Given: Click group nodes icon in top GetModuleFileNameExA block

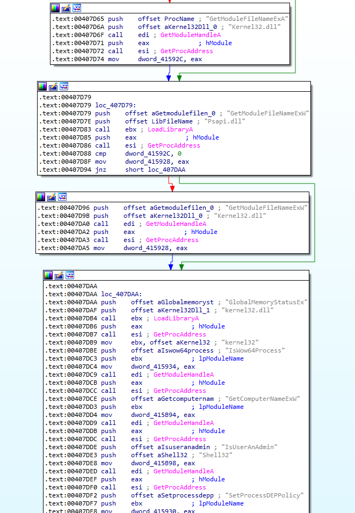Looking at the screenshot, I should [x=77, y=8].
